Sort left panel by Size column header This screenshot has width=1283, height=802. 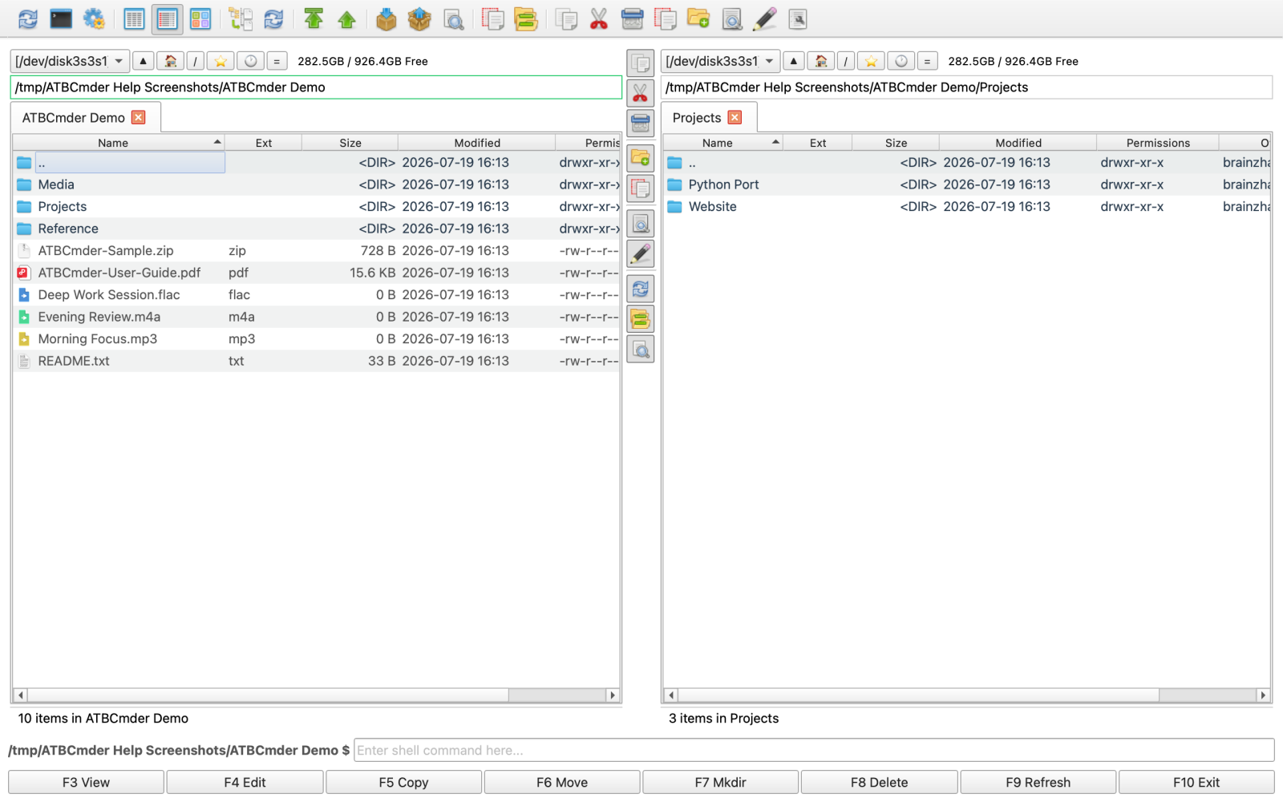(350, 143)
